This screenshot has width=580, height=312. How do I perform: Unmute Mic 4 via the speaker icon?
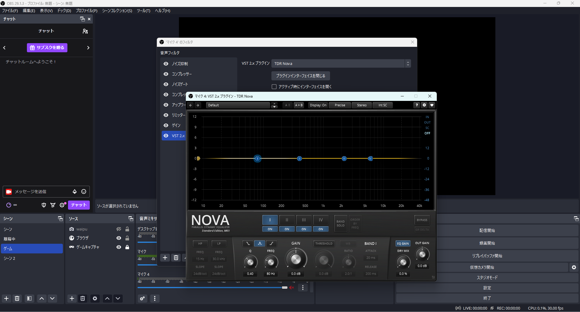tap(292, 288)
